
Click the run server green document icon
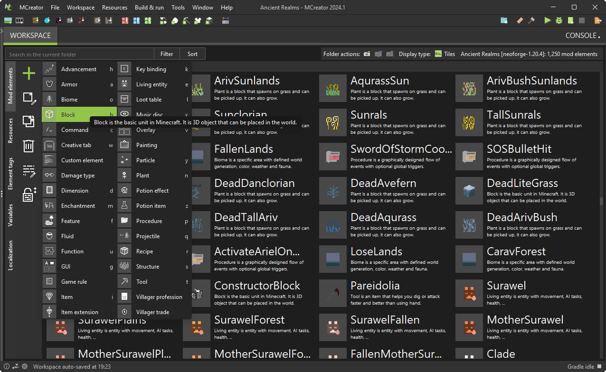click(x=570, y=20)
